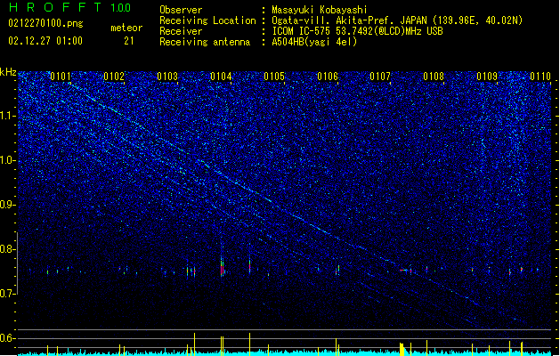Click the 1.0 frequency axis label
The image size is (560, 356).
point(8,160)
